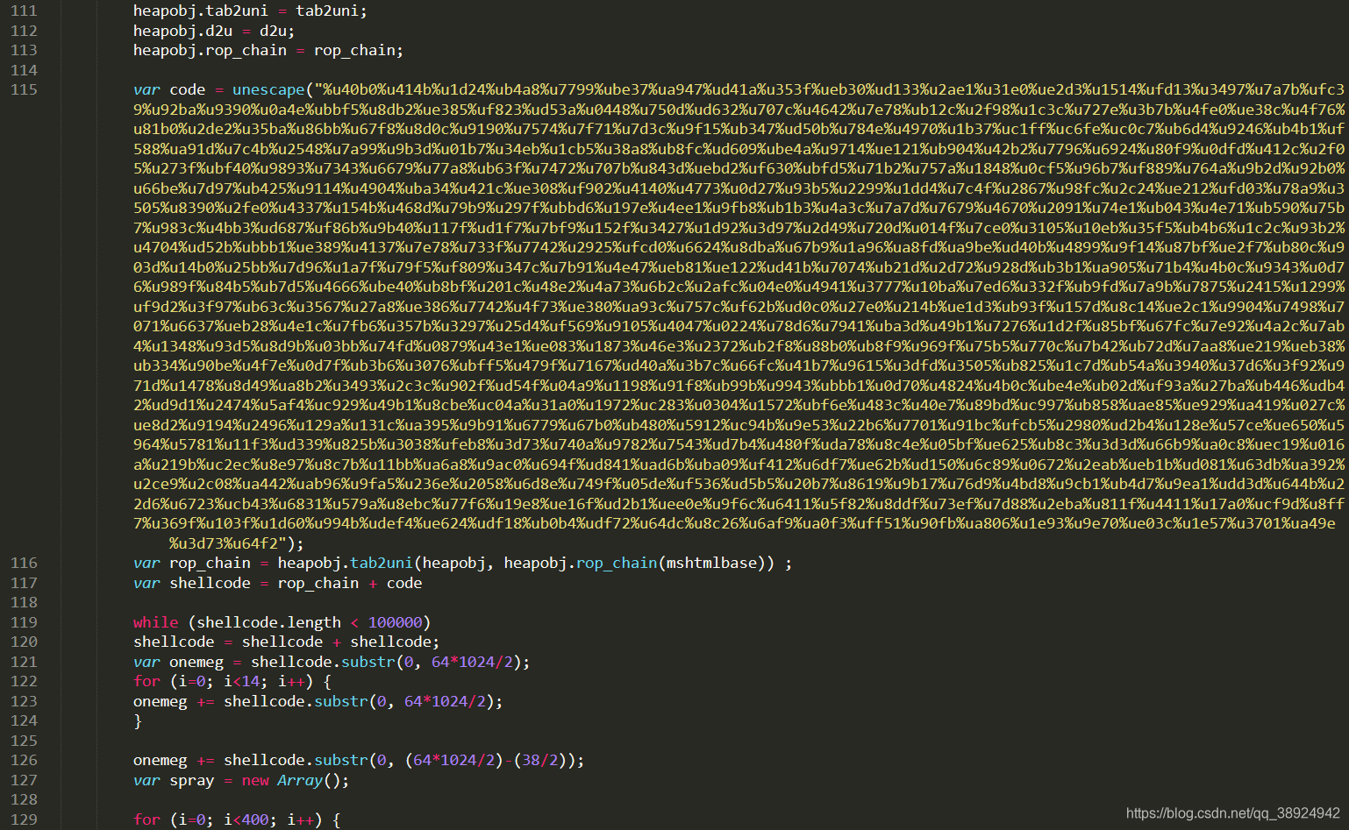Screen dimensions: 1349x830
Task: Click line number 126 in the gutter
Action: [x=24, y=760]
